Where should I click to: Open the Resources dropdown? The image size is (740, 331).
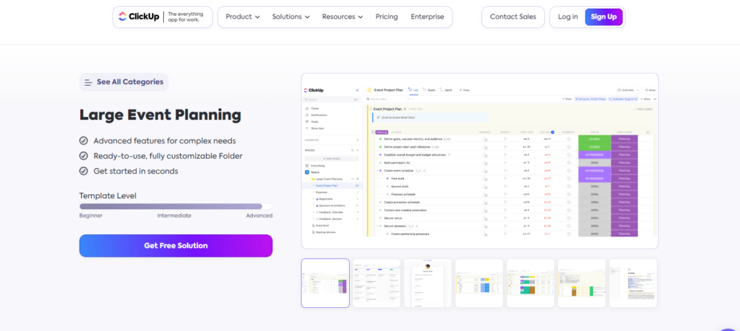tap(342, 17)
